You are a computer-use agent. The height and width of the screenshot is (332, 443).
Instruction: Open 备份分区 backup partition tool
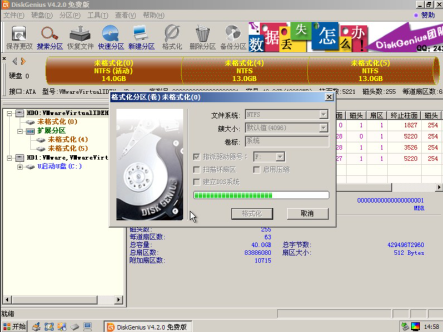(233, 37)
